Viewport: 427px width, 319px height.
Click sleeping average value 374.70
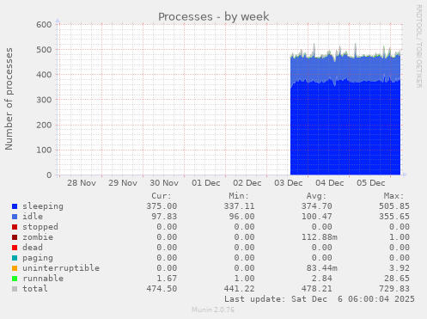pos(317,206)
